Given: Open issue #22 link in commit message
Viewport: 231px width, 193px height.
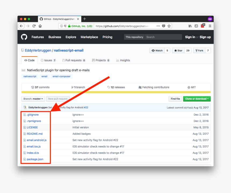Looking at the screenshot, I should (x=86, y=107).
